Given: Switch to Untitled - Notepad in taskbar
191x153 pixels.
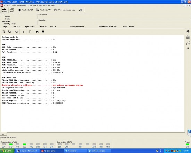Looking at the screenshot, I should pyautogui.click(x=99, y=151).
